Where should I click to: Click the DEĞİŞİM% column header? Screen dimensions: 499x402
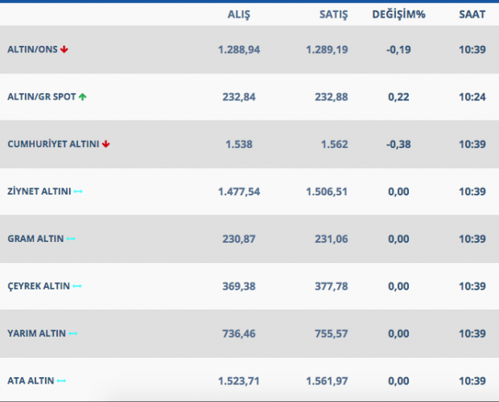(398, 14)
